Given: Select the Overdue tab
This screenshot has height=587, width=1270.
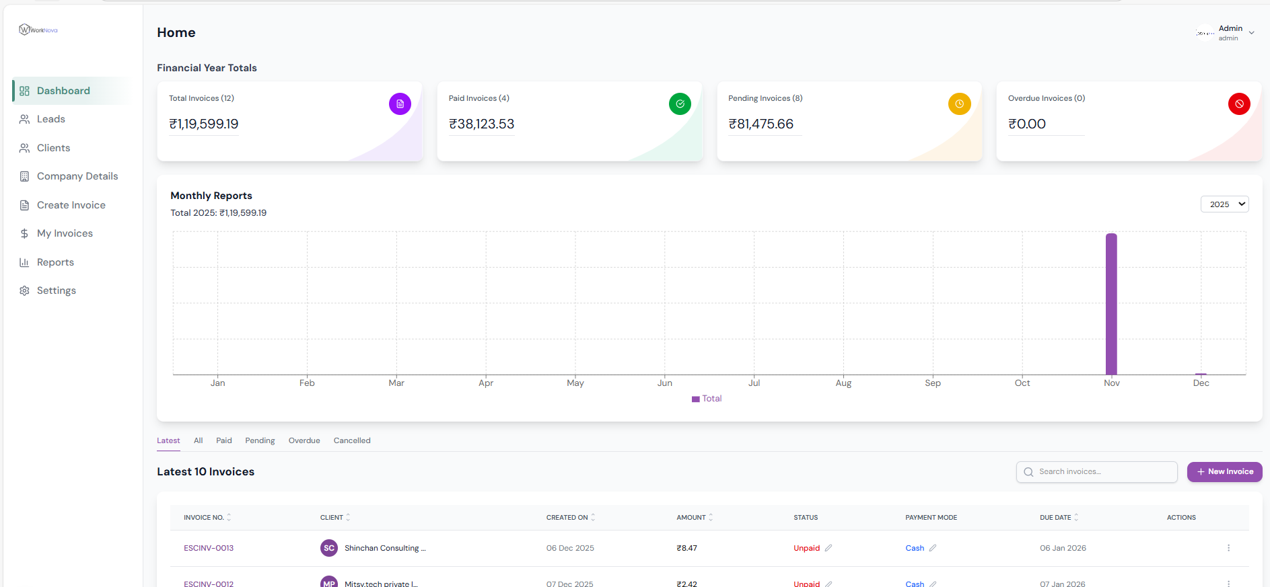Looking at the screenshot, I should click(x=304, y=441).
